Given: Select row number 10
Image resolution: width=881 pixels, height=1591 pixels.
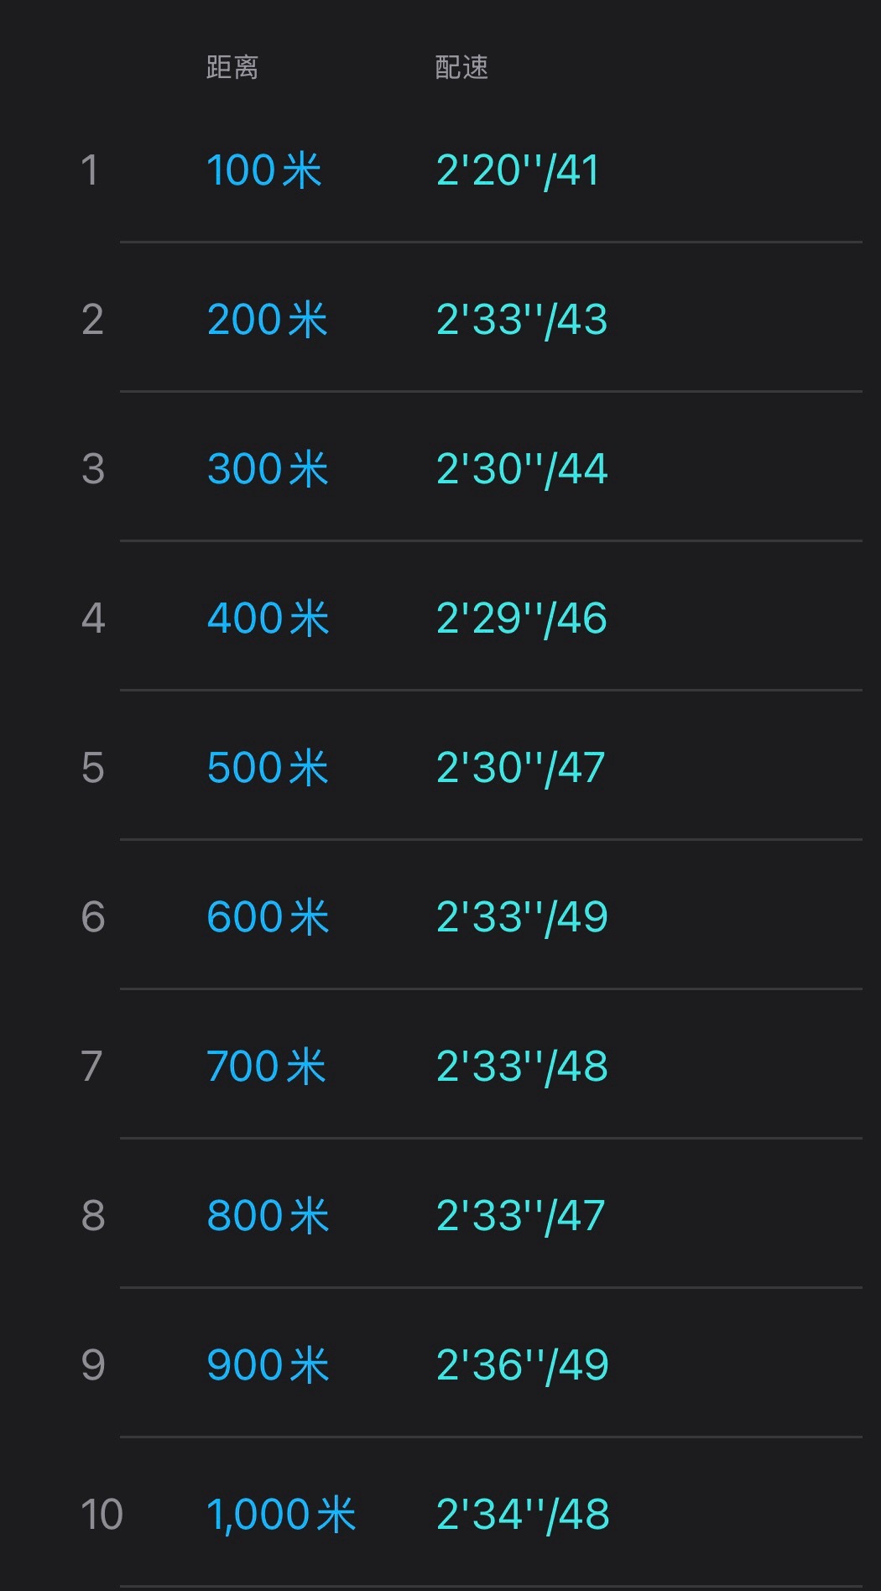Looking at the screenshot, I should click(102, 1515).
